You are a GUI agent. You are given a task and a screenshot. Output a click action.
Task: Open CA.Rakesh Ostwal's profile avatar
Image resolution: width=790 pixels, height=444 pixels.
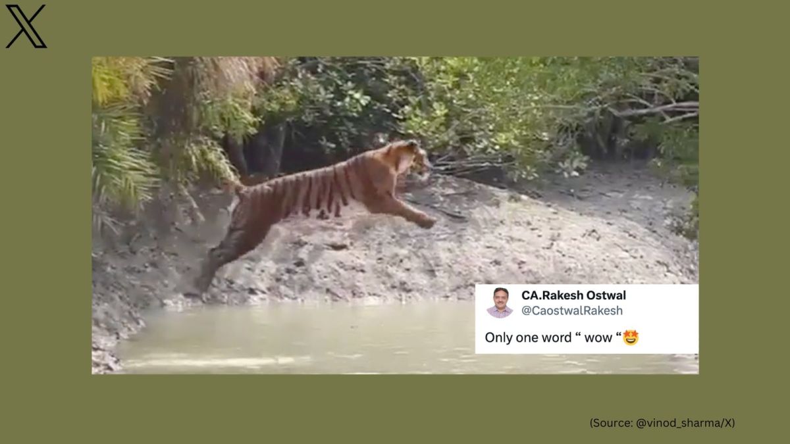pyautogui.click(x=500, y=303)
